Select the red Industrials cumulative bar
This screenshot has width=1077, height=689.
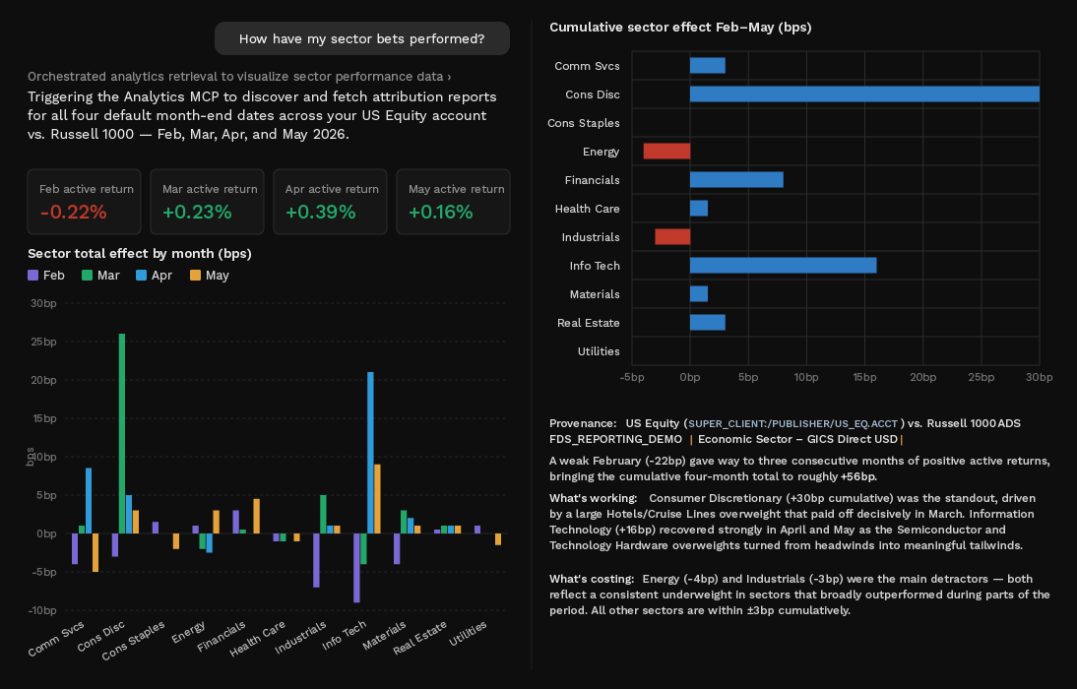point(672,237)
